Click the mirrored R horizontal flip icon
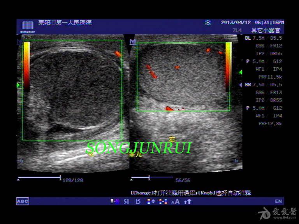Screen dimensions: 299x224 click(126, 201)
